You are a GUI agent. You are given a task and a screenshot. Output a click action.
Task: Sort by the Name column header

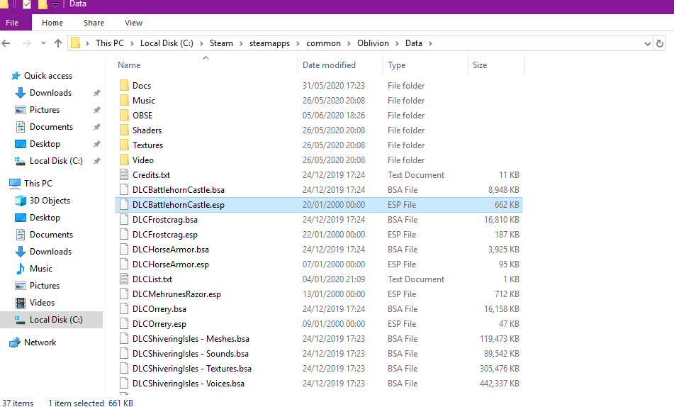(129, 65)
